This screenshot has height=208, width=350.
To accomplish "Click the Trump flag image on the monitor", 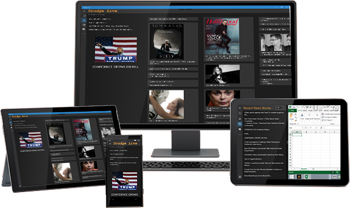I will (116, 50).
